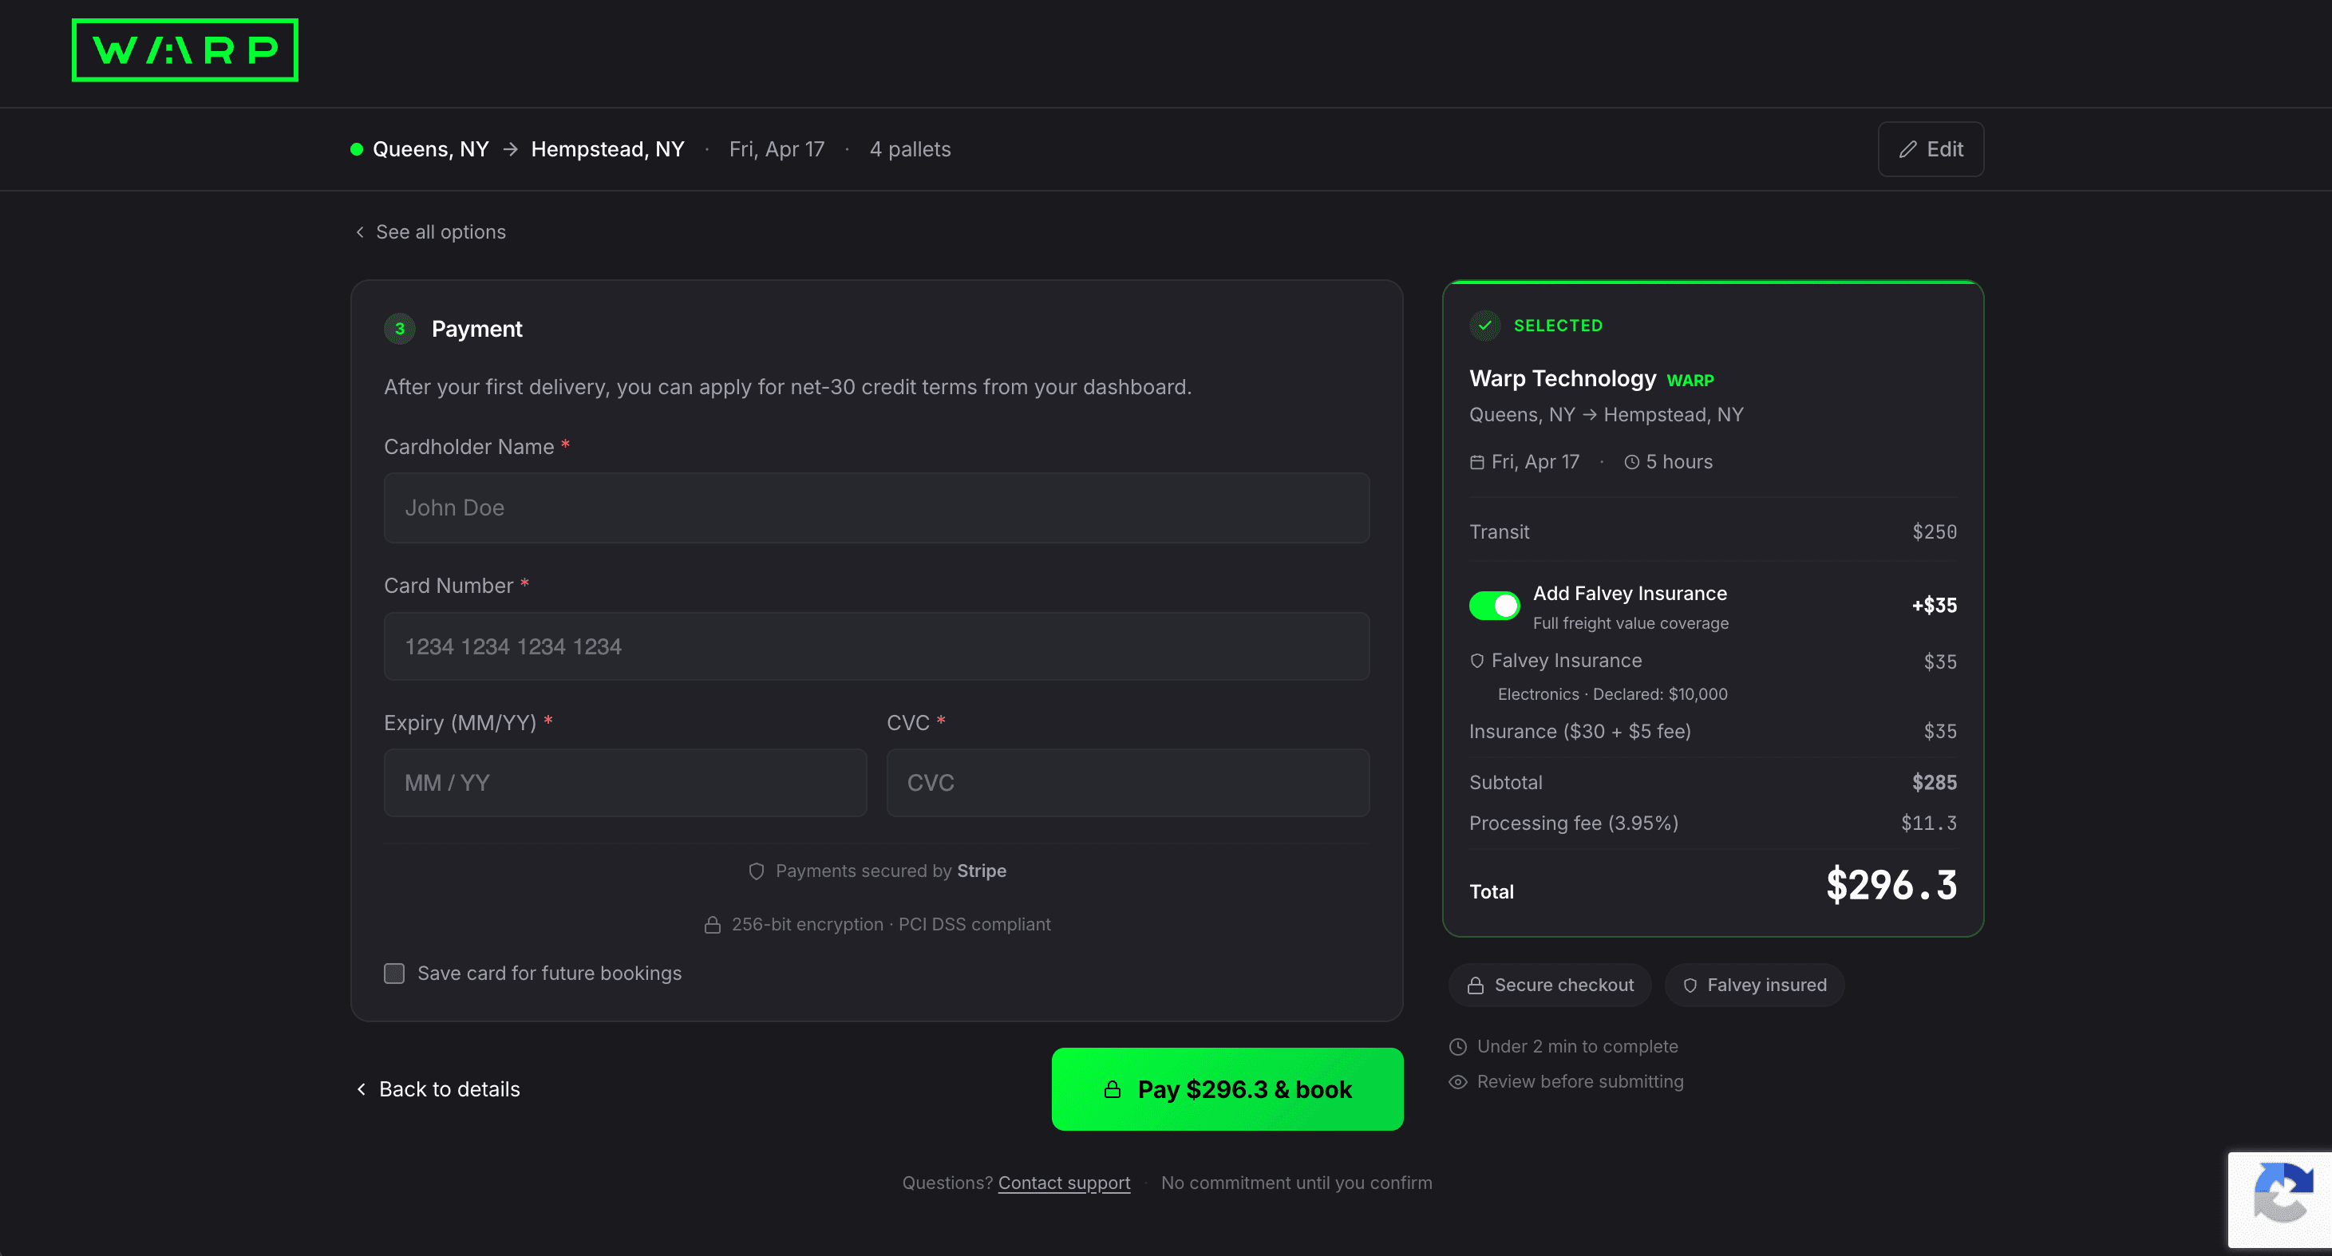This screenshot has width=2332, height=1256.
Task: Click the Processing fee $11.3 value
Action: (x=1928, y=824)
